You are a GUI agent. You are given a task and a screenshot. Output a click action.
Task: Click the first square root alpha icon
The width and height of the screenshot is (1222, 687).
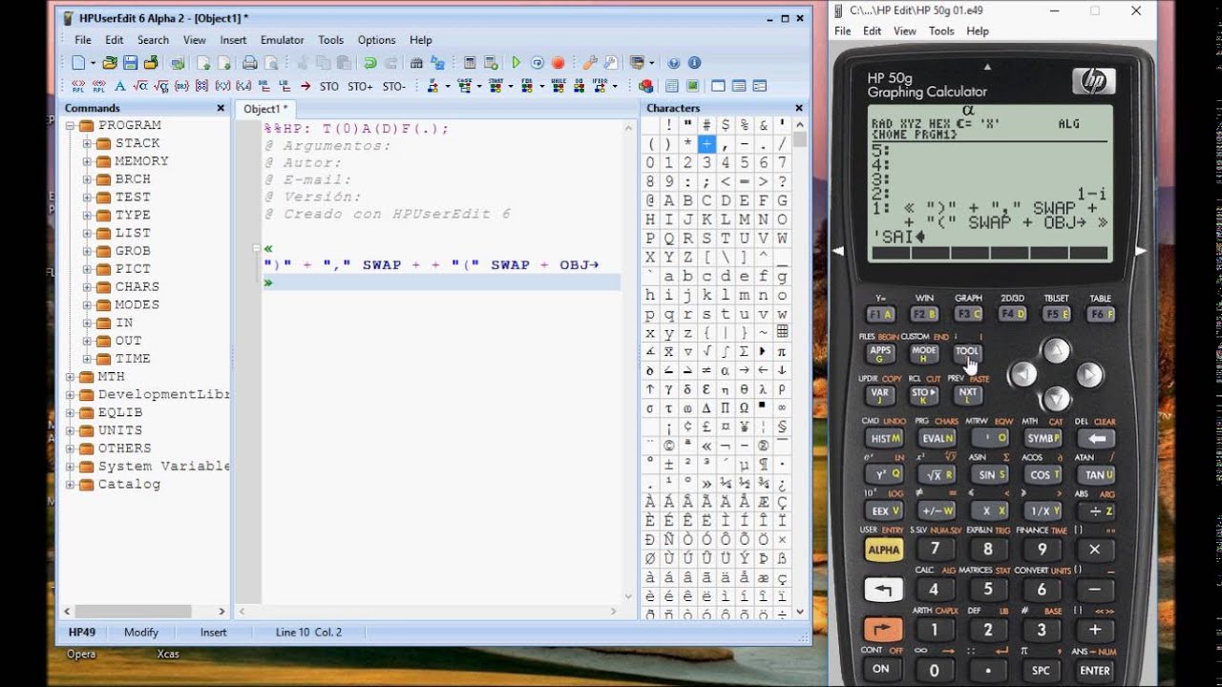[x=140, y=86]
